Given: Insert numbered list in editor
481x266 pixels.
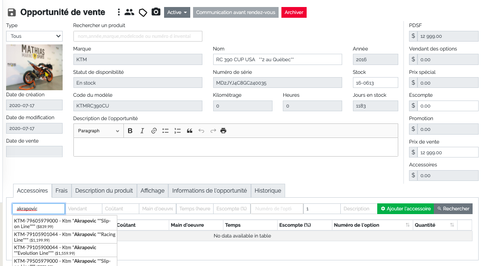Looking at the screenshot, I should pos(178,131).
